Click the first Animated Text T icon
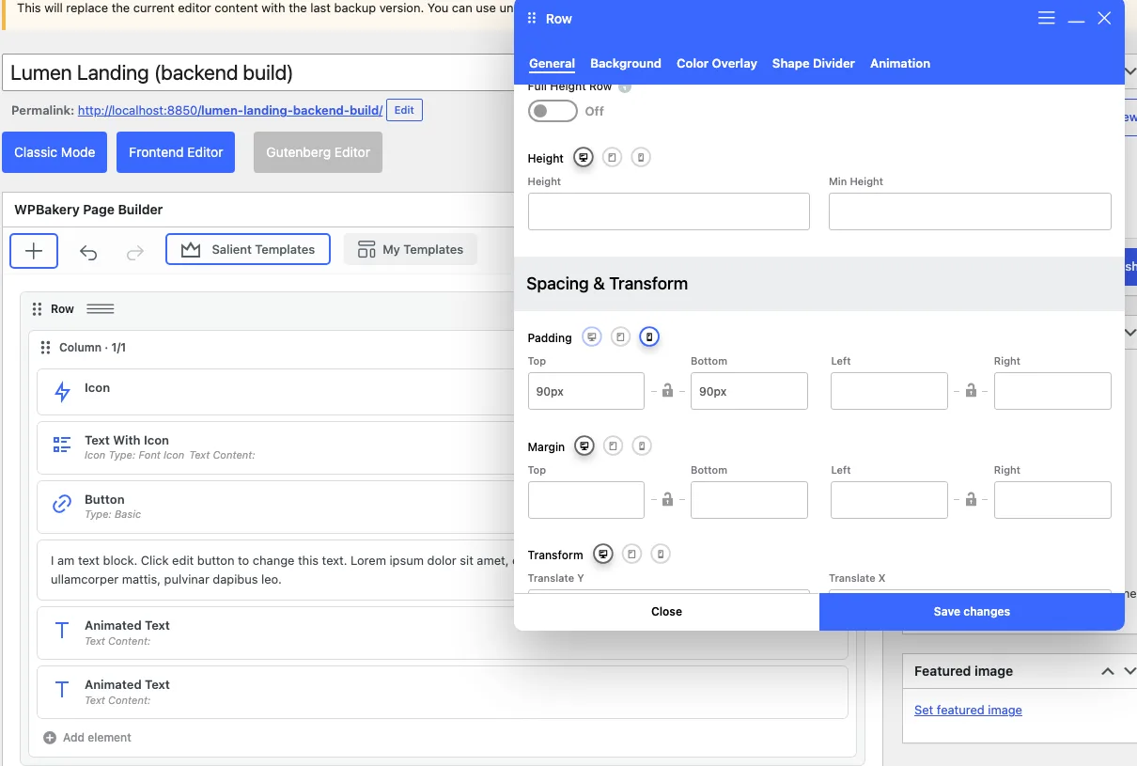This screenshot has height=766, width=1137. [62, 632]
